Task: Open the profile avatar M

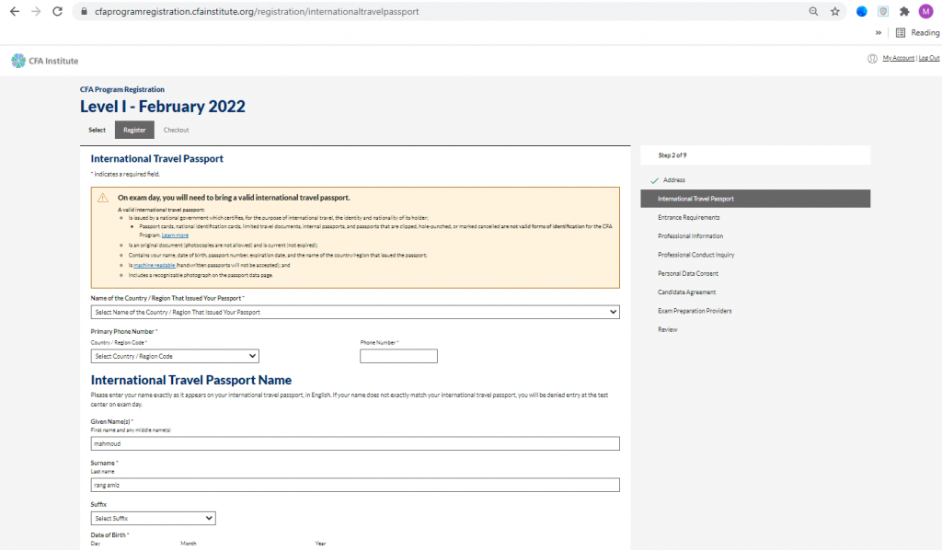Action: pyautogui.click(x=925, y=11)
